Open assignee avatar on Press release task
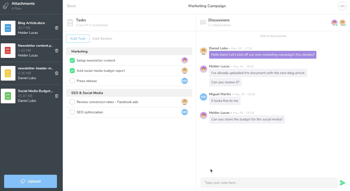Image resolution: width=350 pixels, height=191 pixels. coord(185,81)
